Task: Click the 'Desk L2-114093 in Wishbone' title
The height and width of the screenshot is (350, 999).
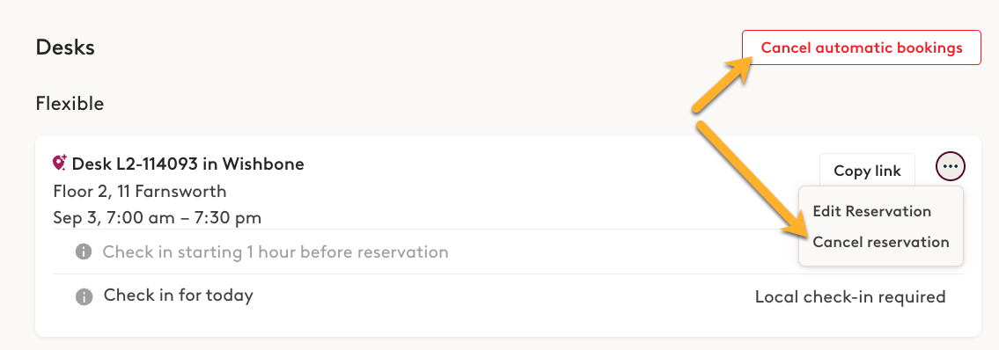Action: (188, 164)
